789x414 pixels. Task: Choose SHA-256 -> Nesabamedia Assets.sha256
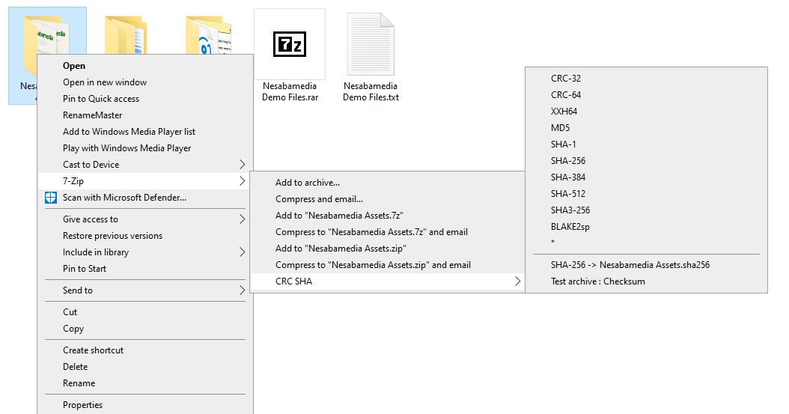(x=630, y=265)
